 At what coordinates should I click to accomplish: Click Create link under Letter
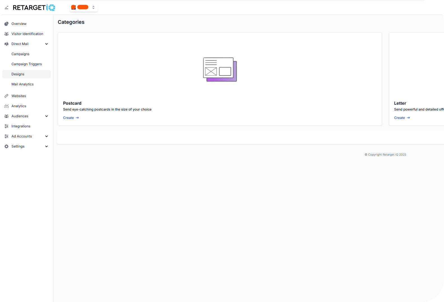pos(402,118)
